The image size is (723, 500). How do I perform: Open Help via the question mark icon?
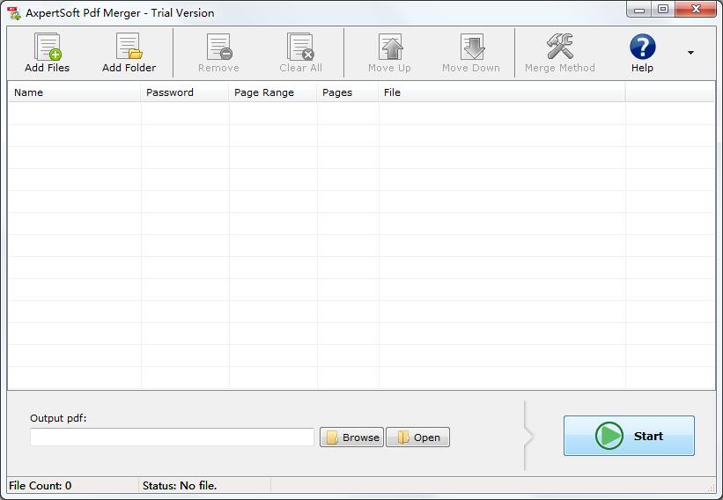click(x=642, y=47)
